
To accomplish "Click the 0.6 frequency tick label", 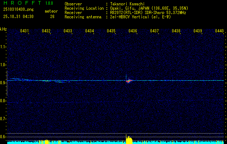I will point(3,137).
